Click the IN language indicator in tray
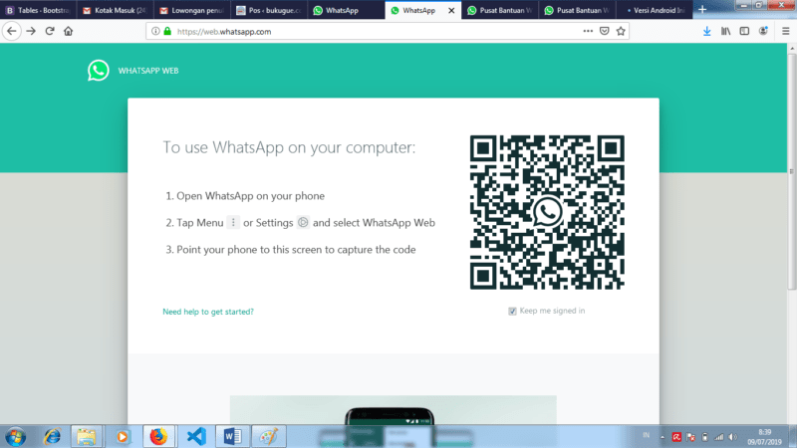The width and height of the screenshot is (797, 448). (x=646, y=435)
